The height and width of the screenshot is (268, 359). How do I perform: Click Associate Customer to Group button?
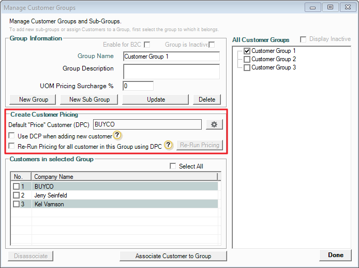(x=173, y=256)
